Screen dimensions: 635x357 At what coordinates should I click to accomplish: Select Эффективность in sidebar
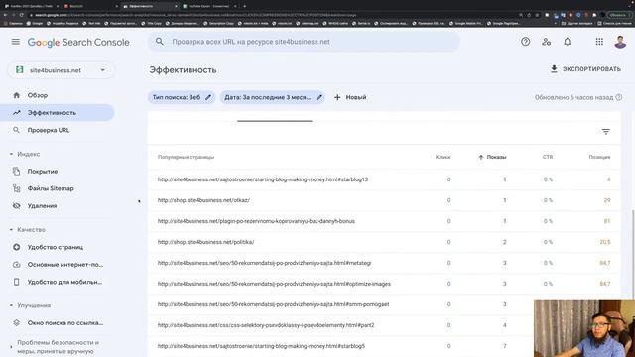58,112
